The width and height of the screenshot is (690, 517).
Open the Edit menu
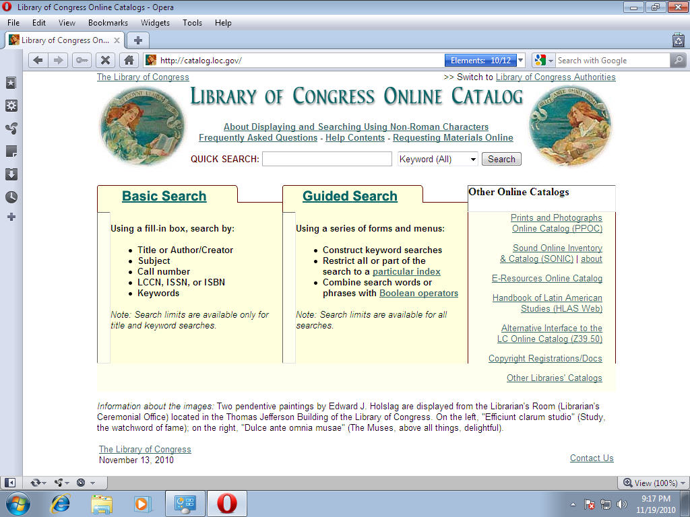(38, 23)
